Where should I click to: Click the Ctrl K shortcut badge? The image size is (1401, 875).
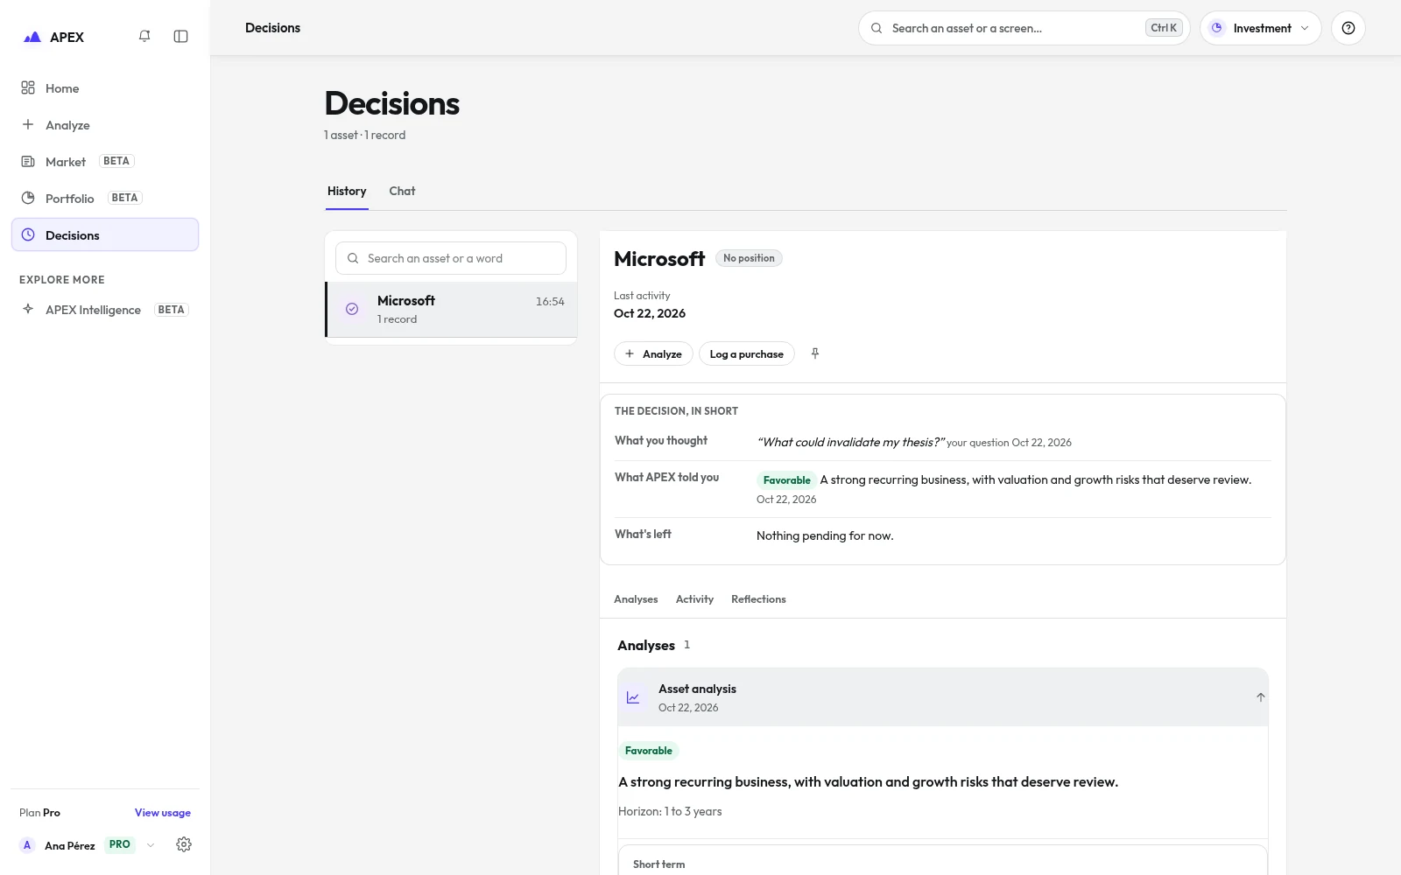coord(1164,28)
